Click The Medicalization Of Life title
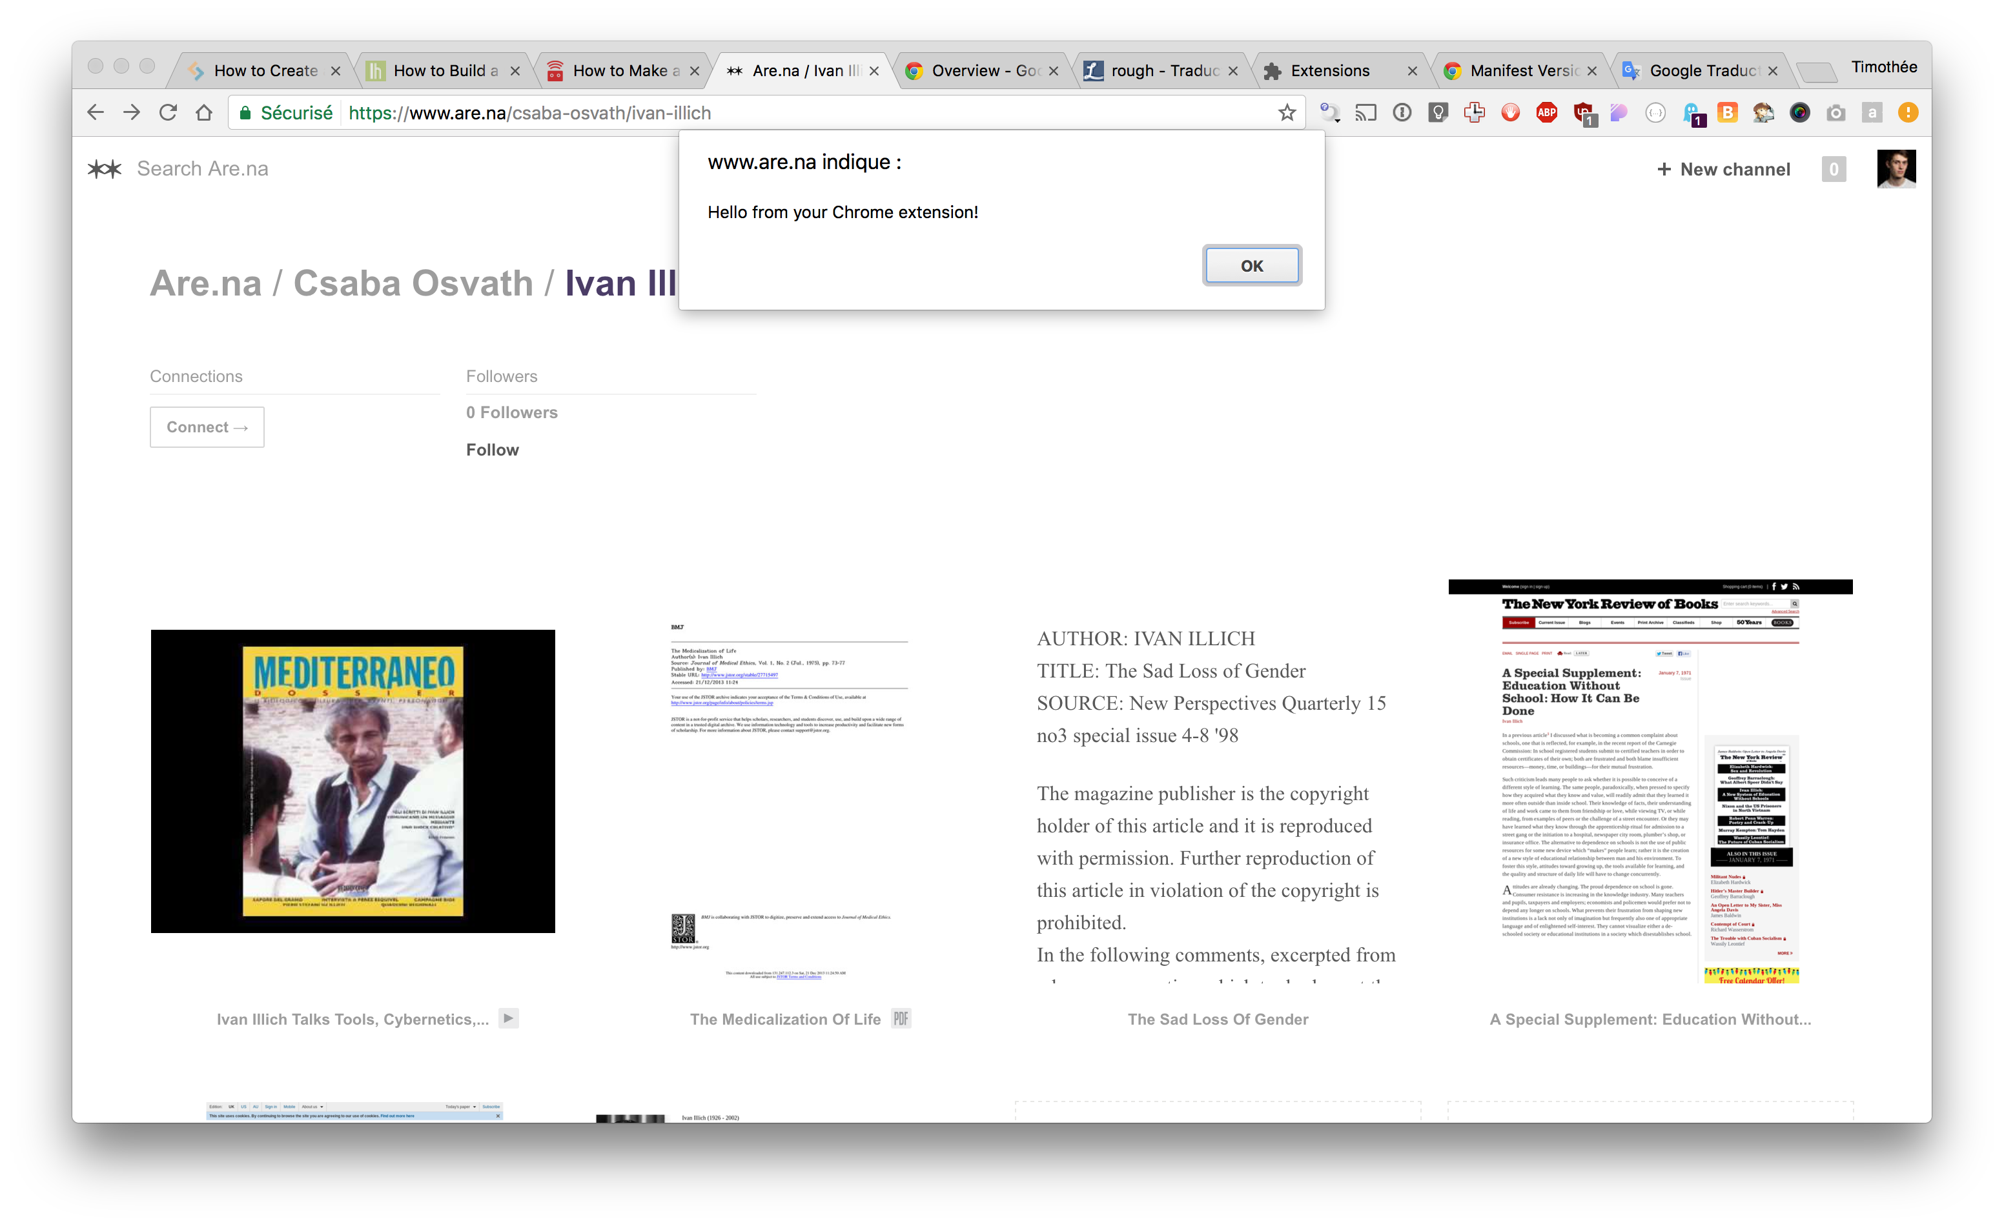The image size is (2004, 1226). click(786, 1019)
